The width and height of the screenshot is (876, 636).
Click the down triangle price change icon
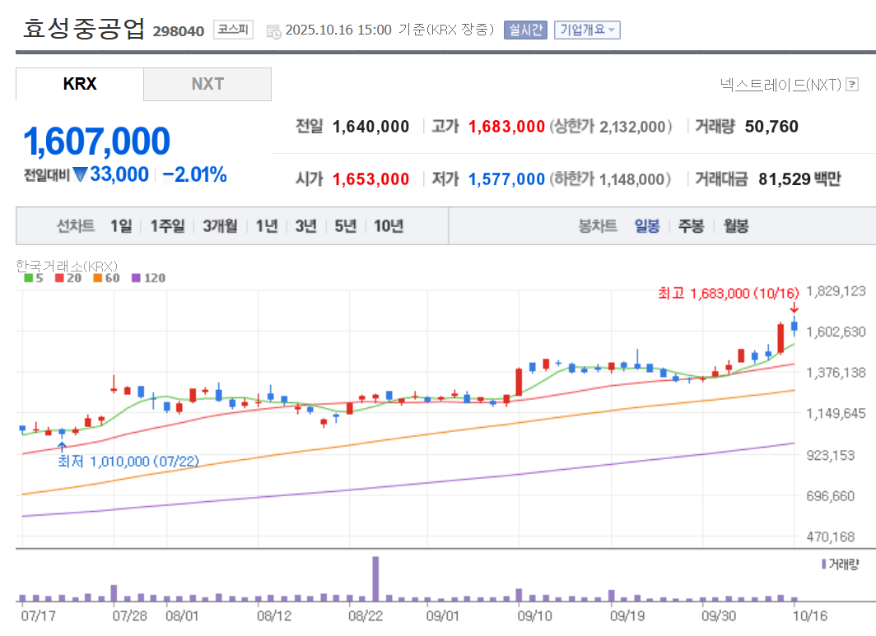pyautogui.click(x=81, y=174)
